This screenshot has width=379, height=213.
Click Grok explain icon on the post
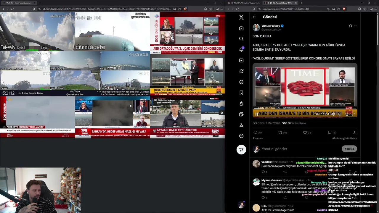(x=351, y=26)
